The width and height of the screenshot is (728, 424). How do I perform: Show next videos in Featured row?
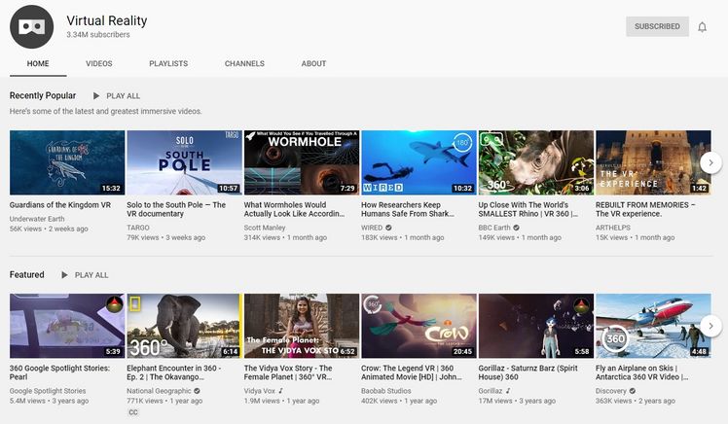click(710, 326)
